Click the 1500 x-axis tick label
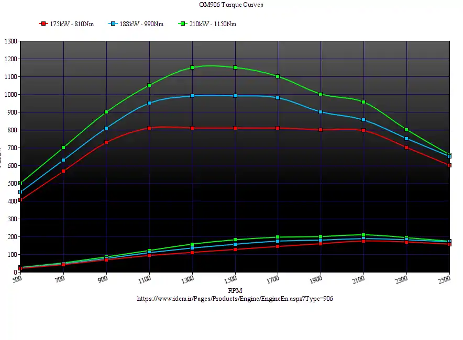Screen dimensions: 463x340 [x=234, y=280]
